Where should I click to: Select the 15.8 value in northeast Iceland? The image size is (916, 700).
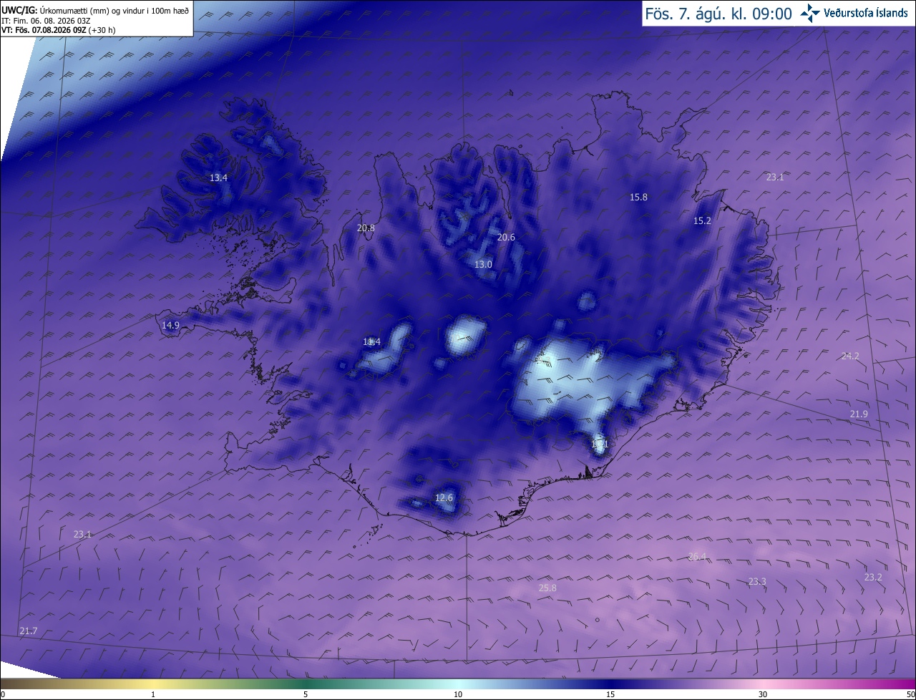[638, 197]
